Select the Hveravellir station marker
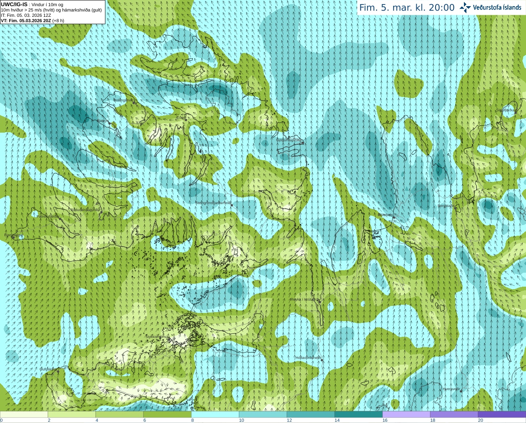 coord(461,391)
